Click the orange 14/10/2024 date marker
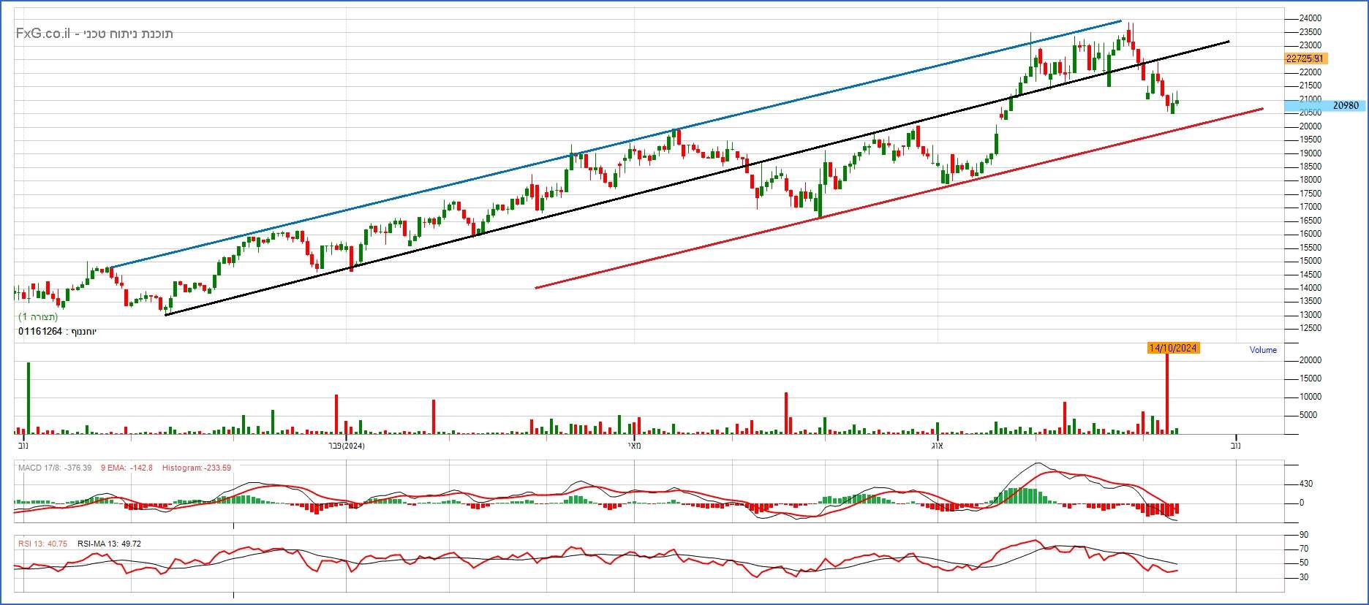Screen dimensions: 1369x605 click(1173, 348)
